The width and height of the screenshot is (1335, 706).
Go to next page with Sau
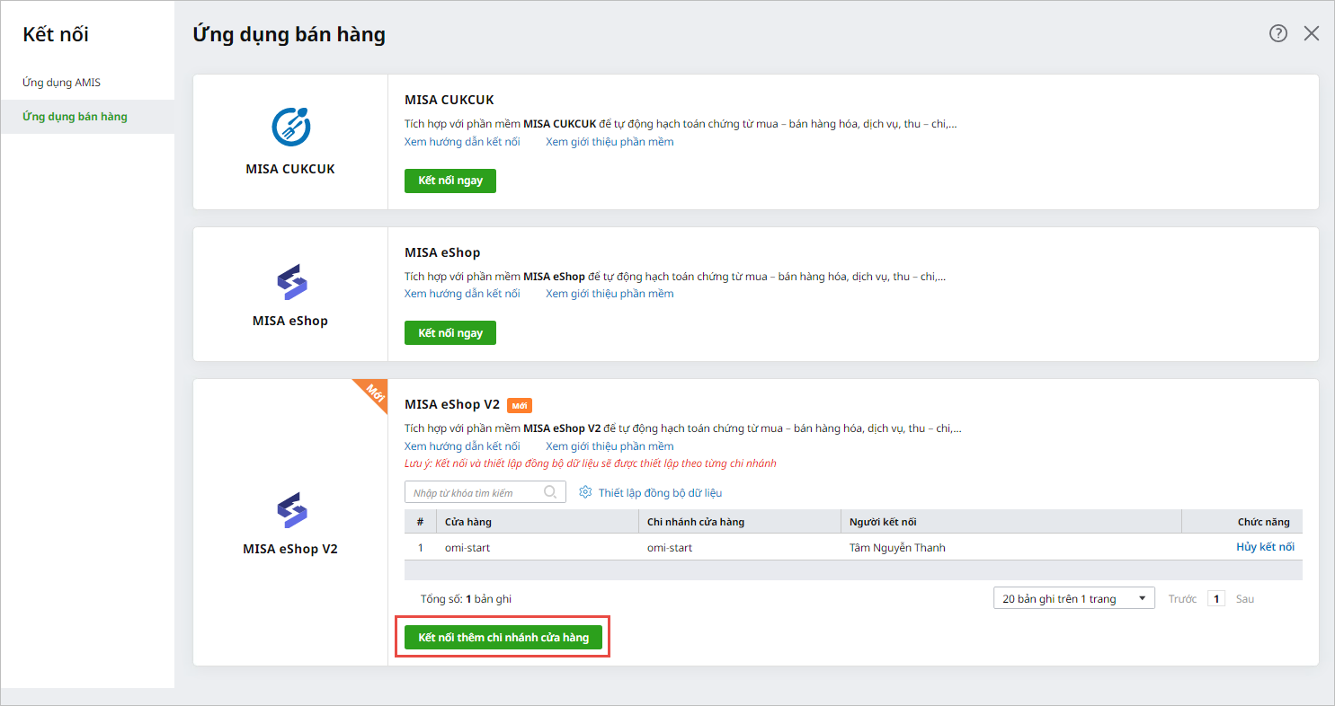pos(1244,599)
